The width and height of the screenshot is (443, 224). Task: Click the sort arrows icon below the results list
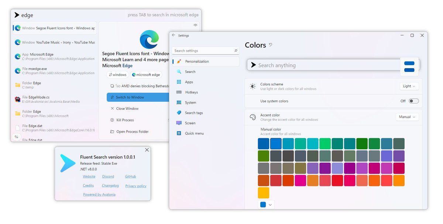(16, 137)
